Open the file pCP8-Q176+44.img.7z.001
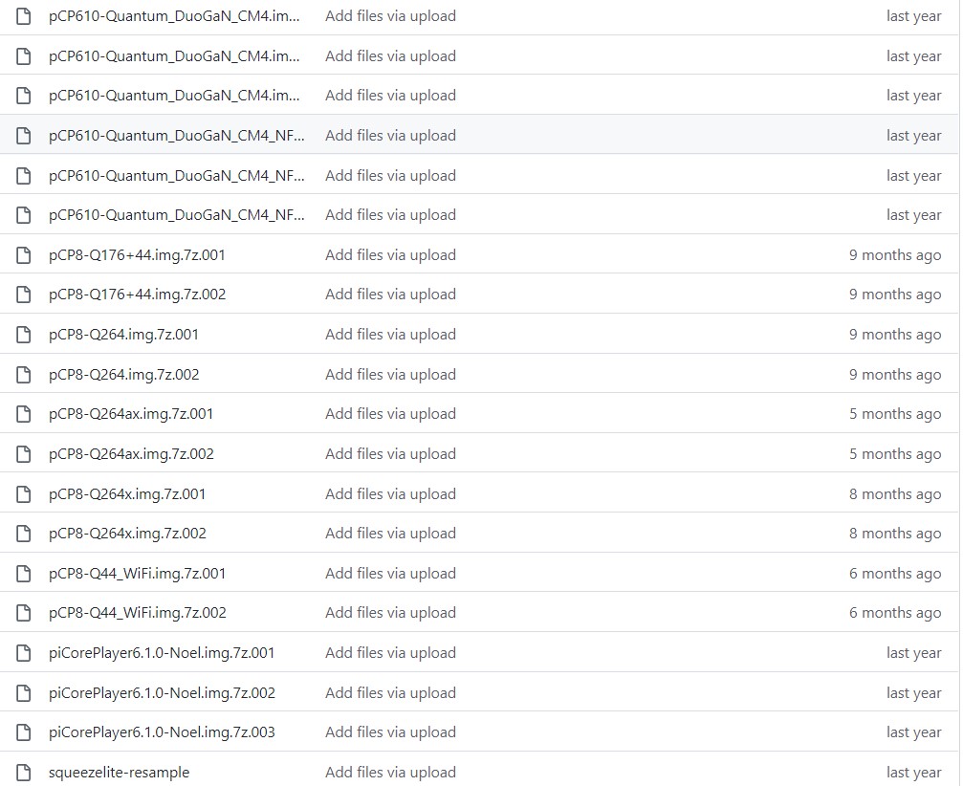This screenshot has width=963, height=786. click(x=137, y=255)
